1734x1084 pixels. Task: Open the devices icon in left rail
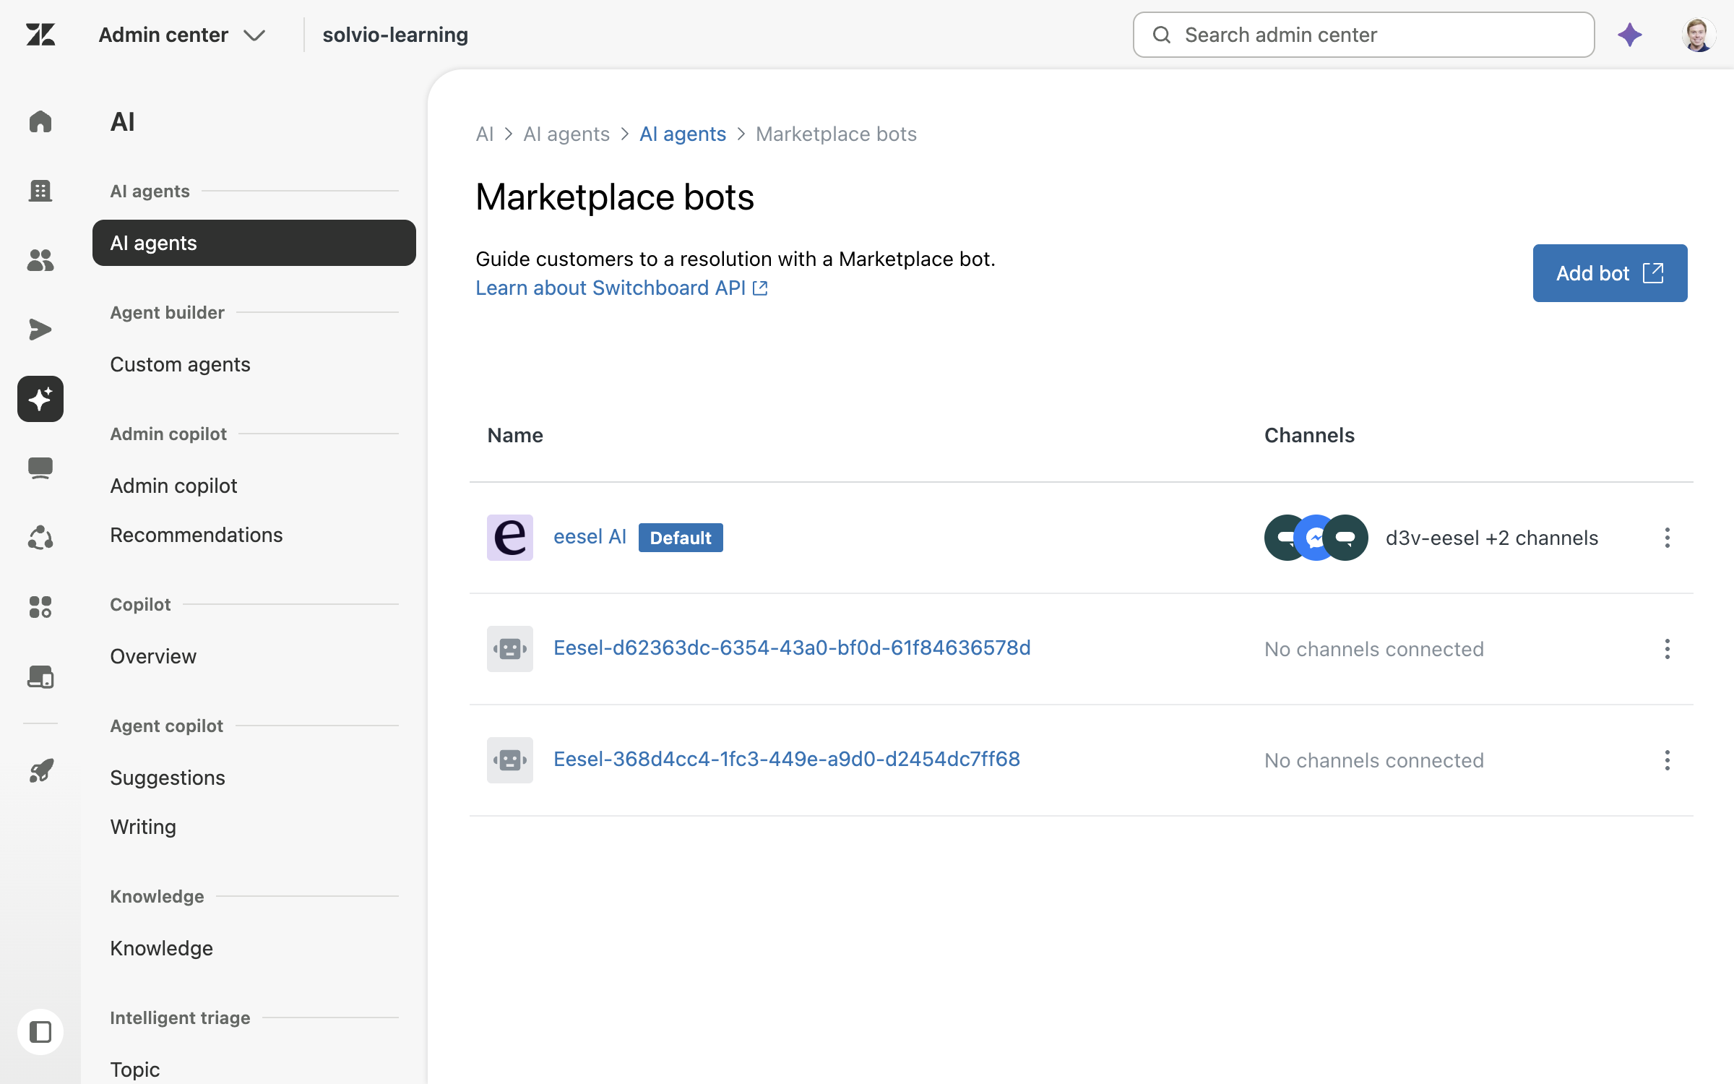tap(40, 676)
